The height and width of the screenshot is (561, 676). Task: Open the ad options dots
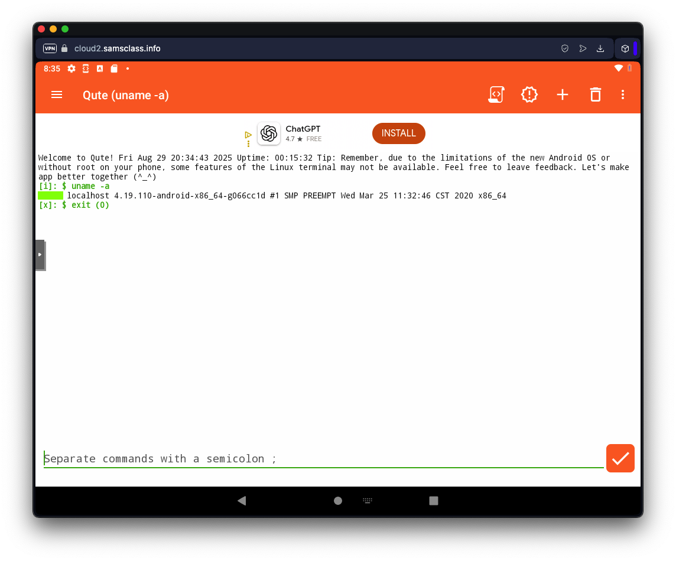[248, 144]
